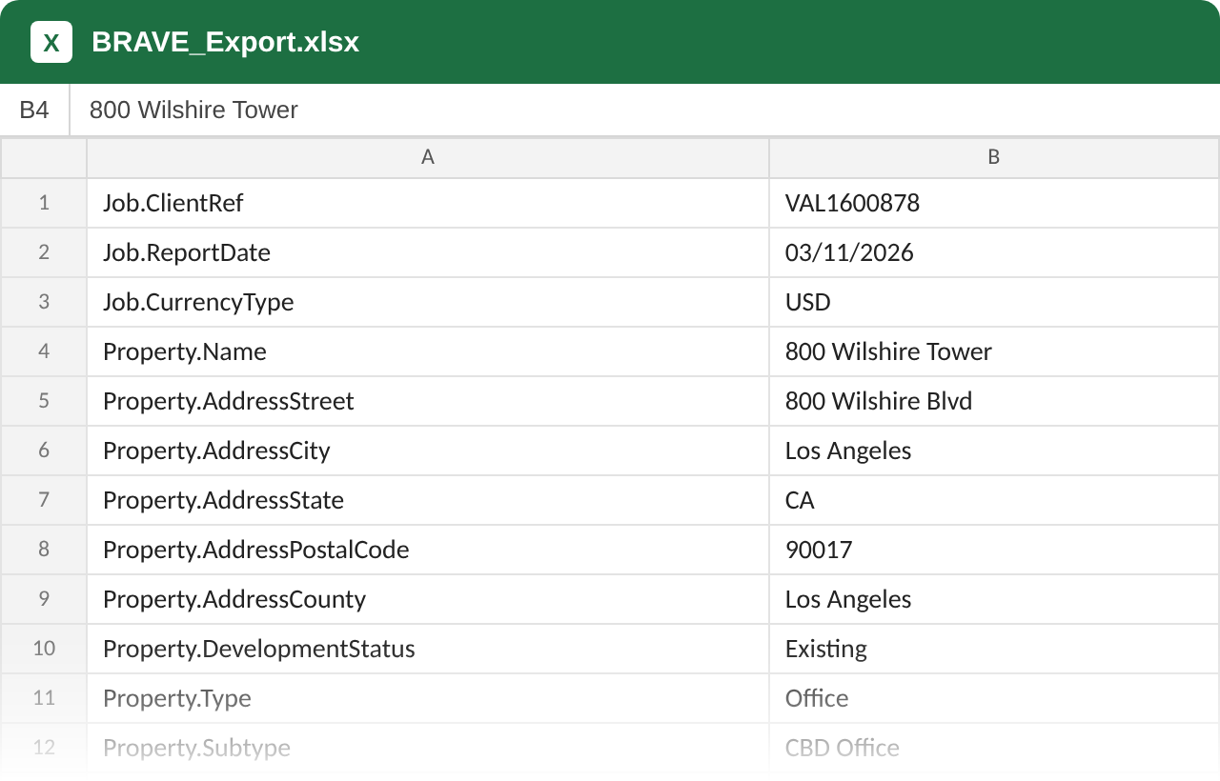
Task: Select column B header
Action: tap(994, 158)
